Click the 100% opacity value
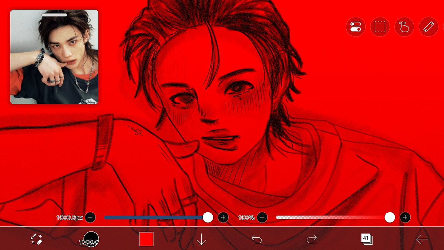The width and height of the screenshot is (444, 250). tap(246, 218)
